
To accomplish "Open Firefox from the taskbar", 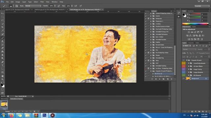I will pos(12,115).
